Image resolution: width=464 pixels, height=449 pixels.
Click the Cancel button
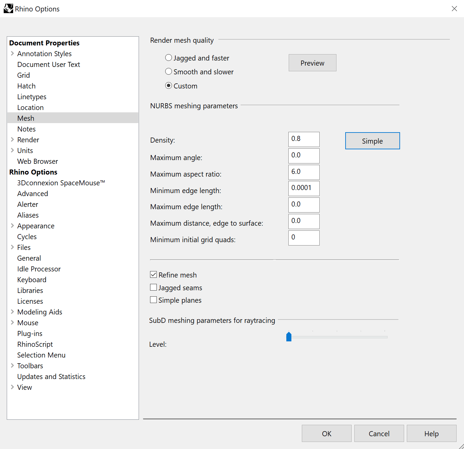[379, 434]
